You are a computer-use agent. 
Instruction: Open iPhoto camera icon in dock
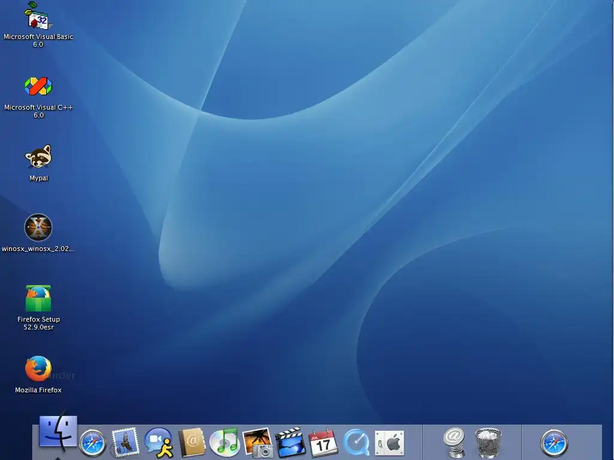tap(258, 443)
